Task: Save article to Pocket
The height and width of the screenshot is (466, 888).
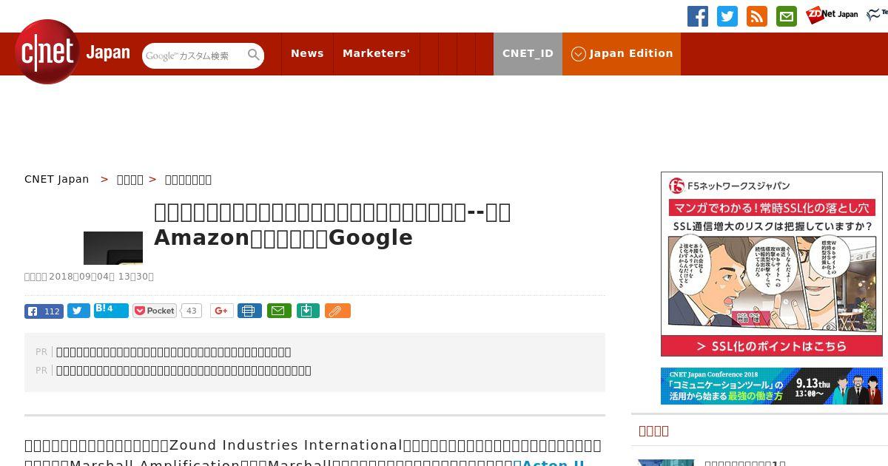Action: (155, 311)
